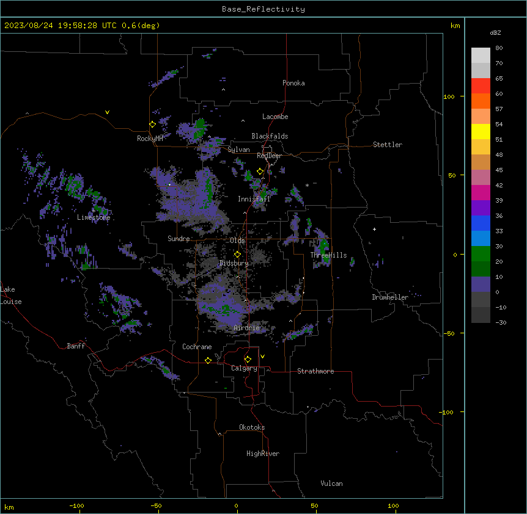Image resolution: width=527 pixels, height=514 pixels.
Task: Click the Okotoks label
Action: coord(252,427)
